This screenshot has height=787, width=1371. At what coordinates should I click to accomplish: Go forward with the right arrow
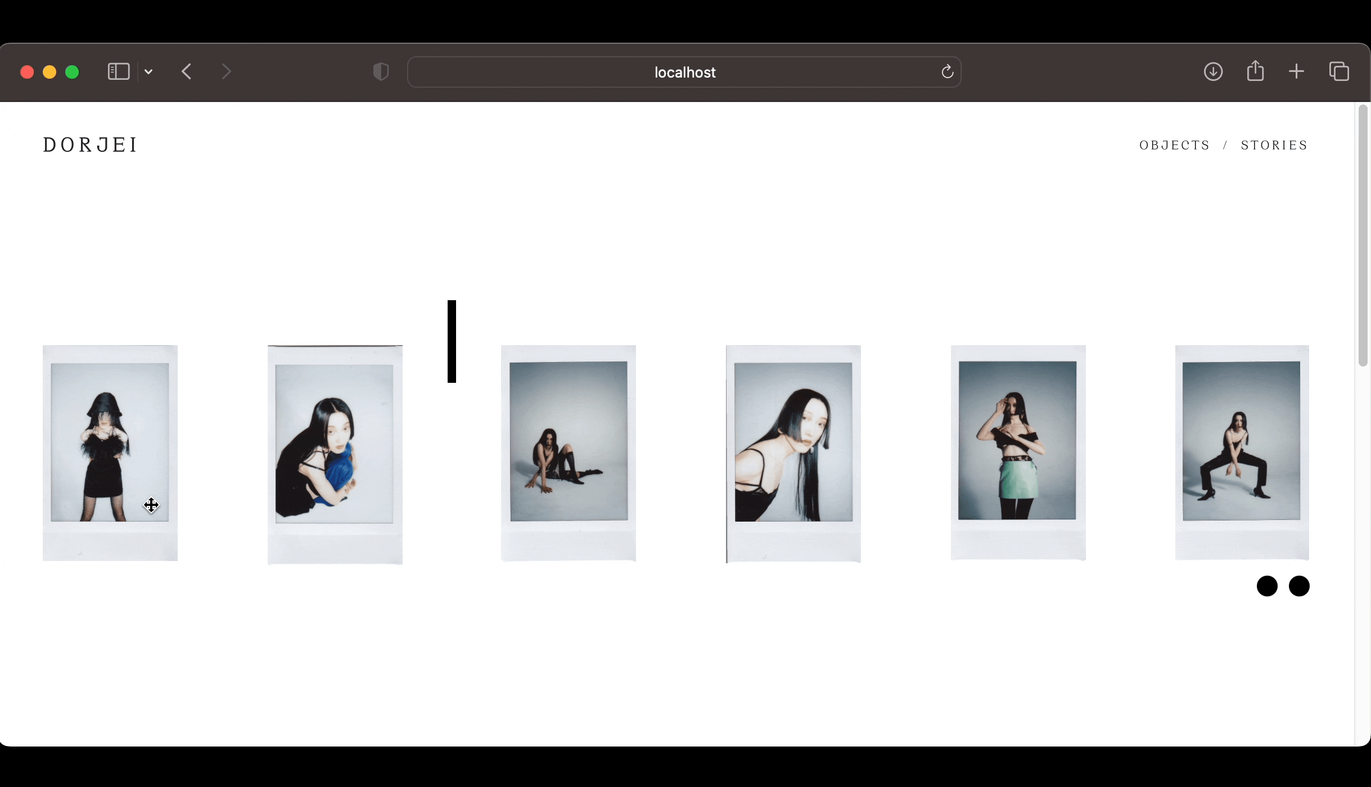[x=226, y=72]
